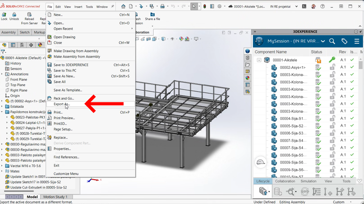Image resolution: width=364 pixels, height=204 pixels.
Task: Expand the MySession dropdown chevron
Action: coord(323,41)
